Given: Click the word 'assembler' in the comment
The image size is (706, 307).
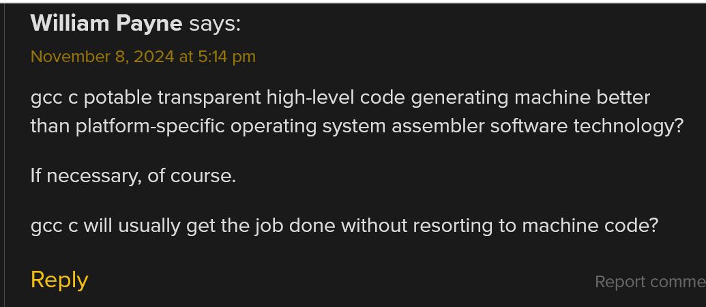Looking at the screenshot, I should pyautogui.click(x=438, y=126).
